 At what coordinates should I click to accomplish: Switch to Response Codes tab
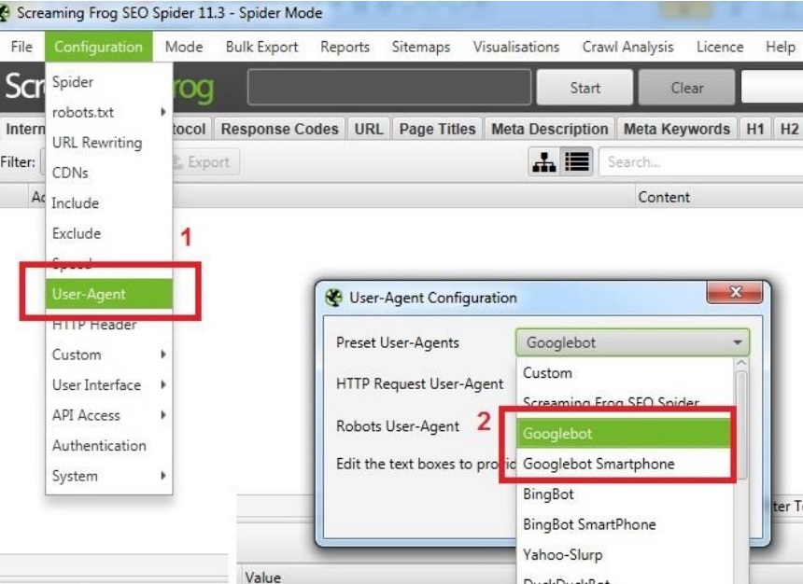279,129
